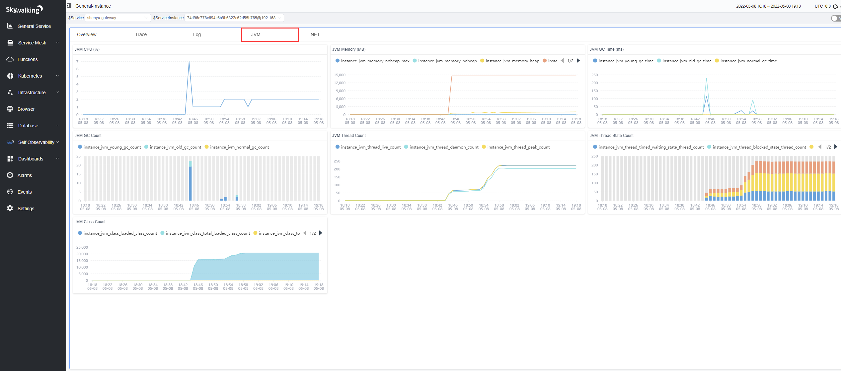Click the time range 2022-05-08 18:18 picker

pos(768,6)
